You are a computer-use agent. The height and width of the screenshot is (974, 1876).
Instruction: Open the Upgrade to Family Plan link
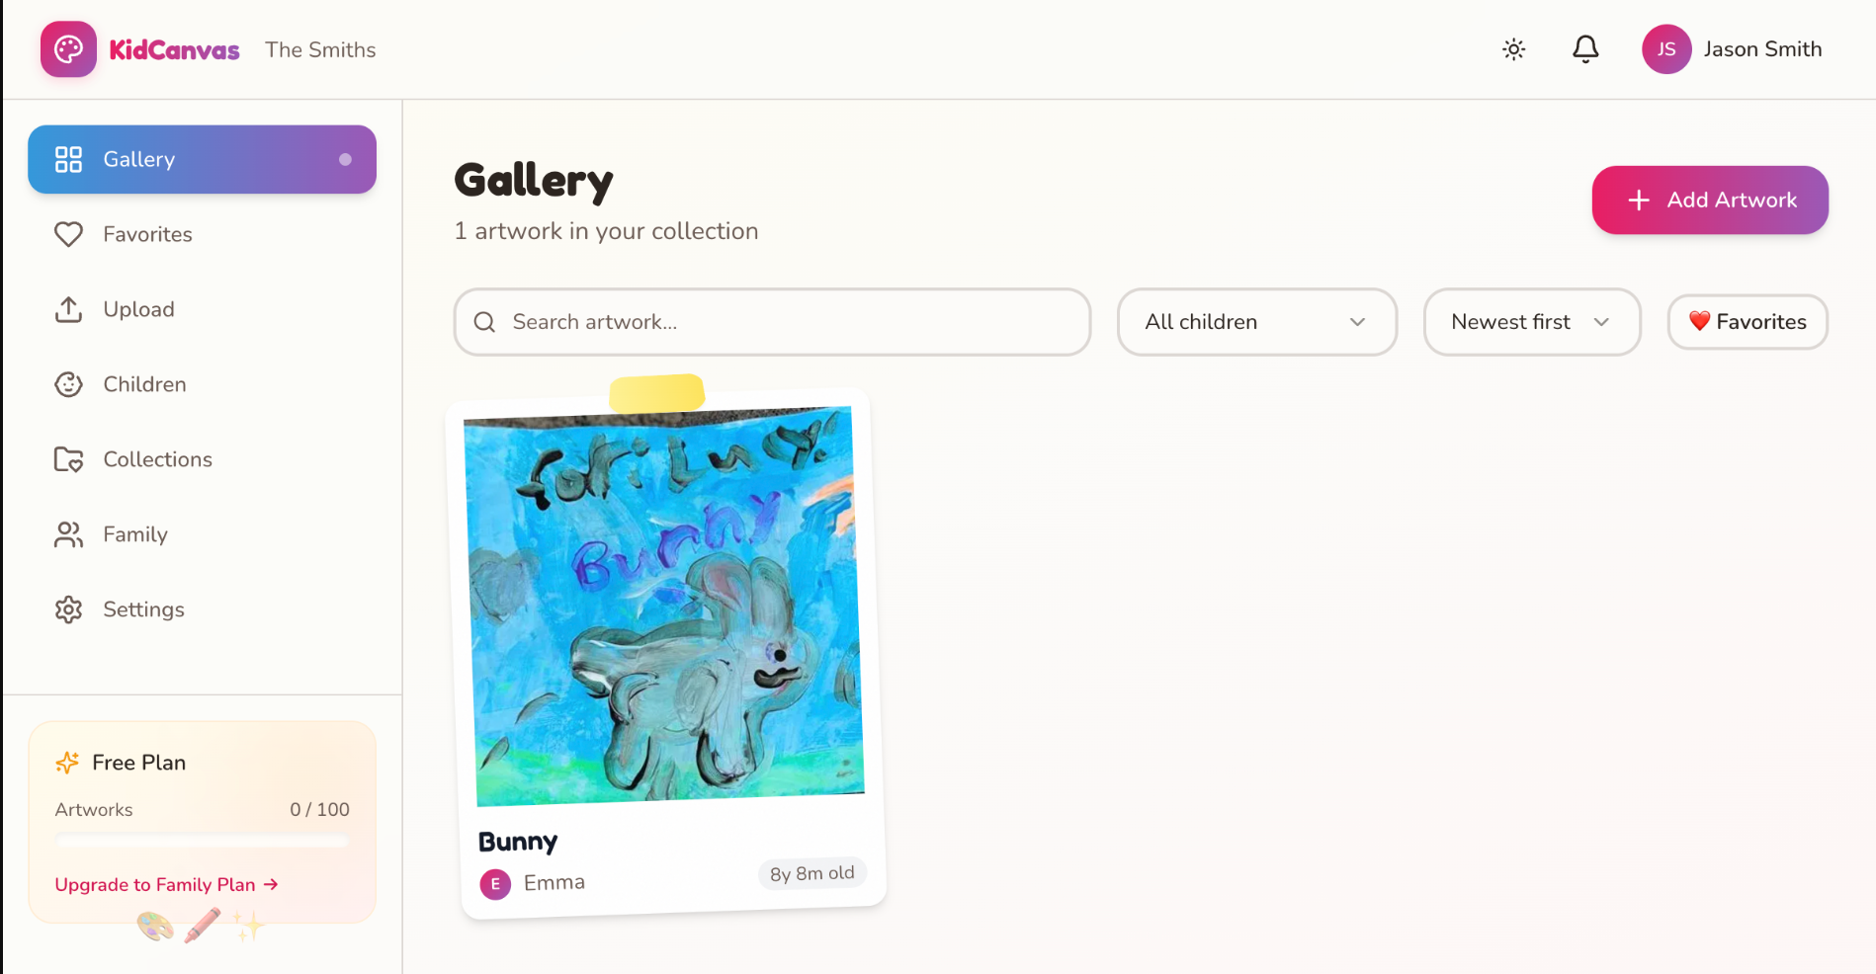click(x=165, y=884)
